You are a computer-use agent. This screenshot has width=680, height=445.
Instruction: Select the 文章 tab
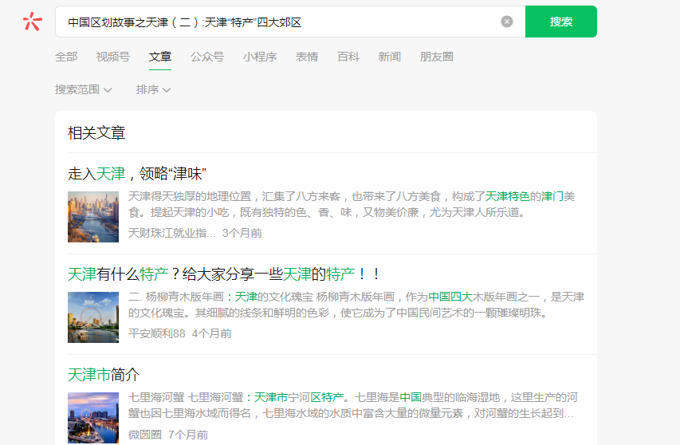(x=160, y=57)
